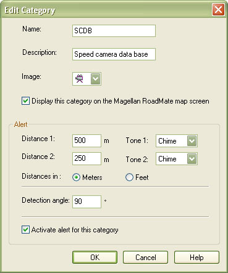Toggle Display this category on map screen

25,101
